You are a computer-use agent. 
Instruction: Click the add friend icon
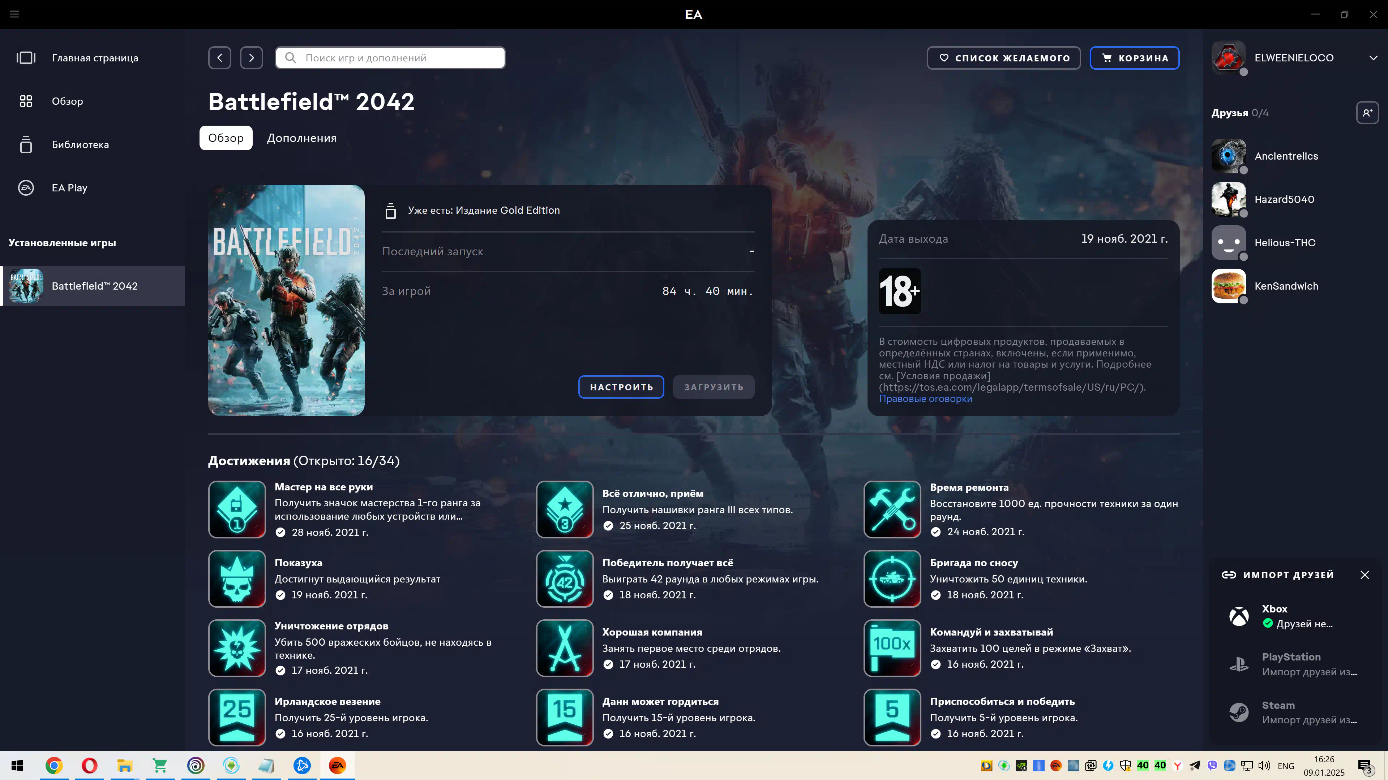click(1367, 113)
